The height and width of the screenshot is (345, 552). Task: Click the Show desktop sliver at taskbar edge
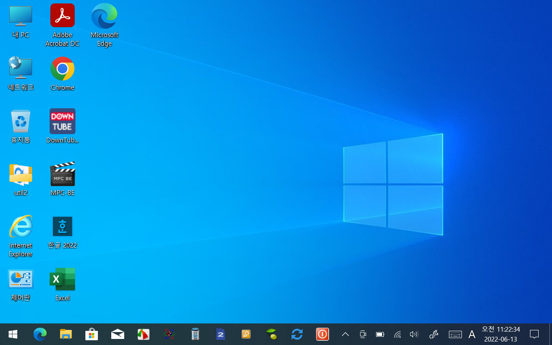point(550,334)
